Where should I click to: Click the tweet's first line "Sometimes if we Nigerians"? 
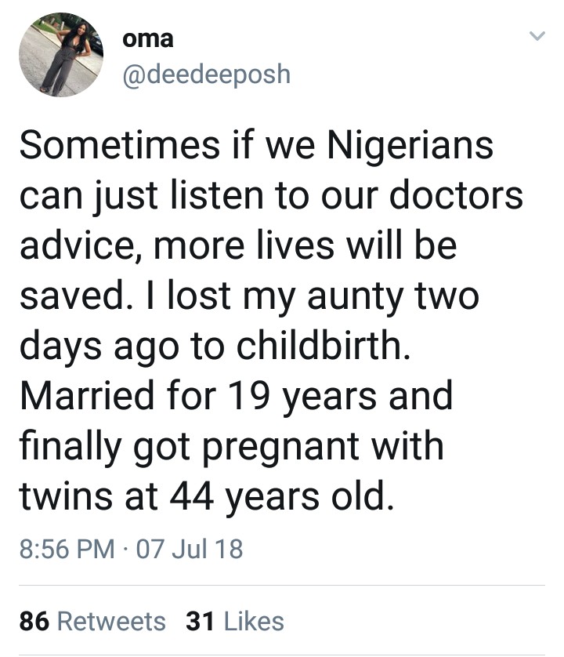255,147
